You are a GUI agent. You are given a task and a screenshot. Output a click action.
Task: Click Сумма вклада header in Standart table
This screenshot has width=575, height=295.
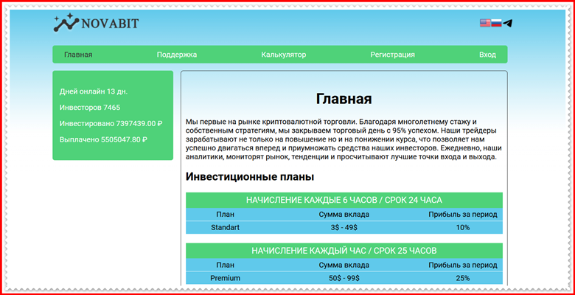344,215
